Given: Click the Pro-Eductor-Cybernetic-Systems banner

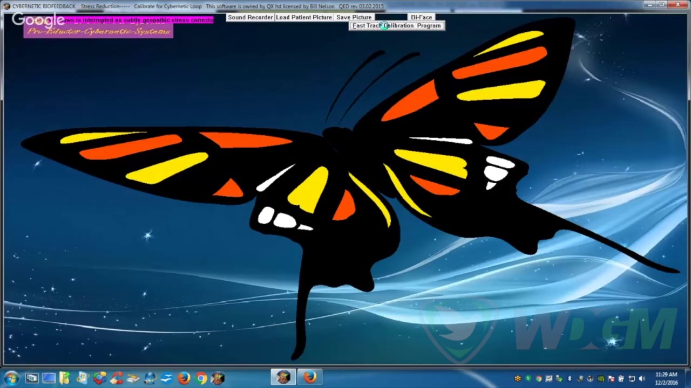Looking at the screenshot, I should click(x=98, y=31).
